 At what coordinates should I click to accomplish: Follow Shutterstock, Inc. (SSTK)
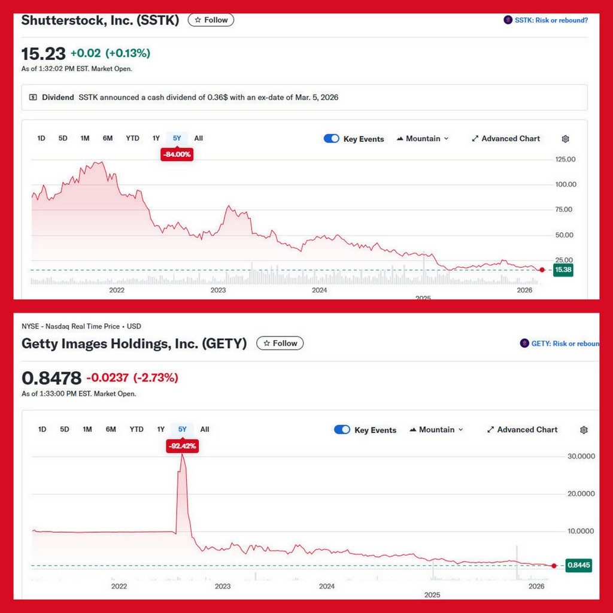(211, 20)
